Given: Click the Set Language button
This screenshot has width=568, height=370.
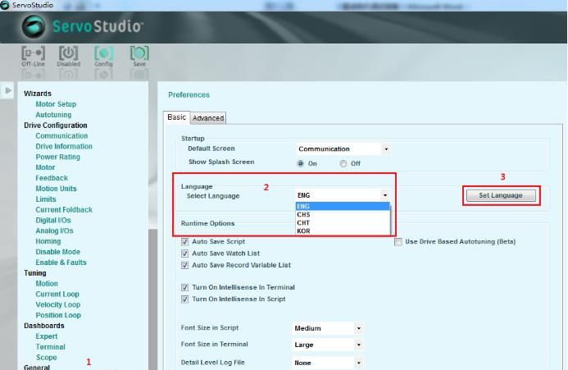Looking at the screenshot, I should (x=501, y=195).
